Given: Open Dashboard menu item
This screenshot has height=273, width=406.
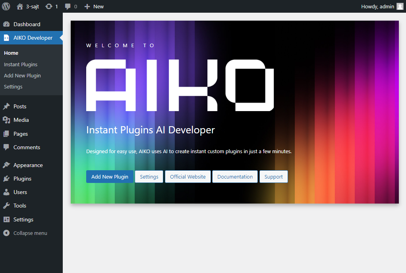Looking at the screenshot, I should click(27, 24).
